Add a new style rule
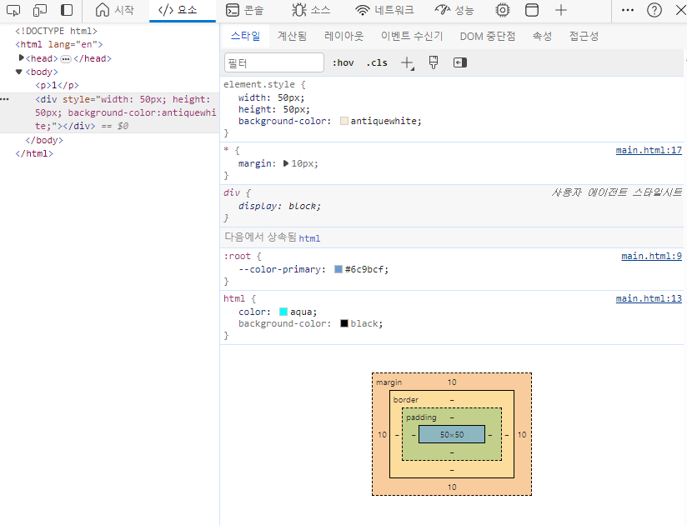 coord(407,62)
